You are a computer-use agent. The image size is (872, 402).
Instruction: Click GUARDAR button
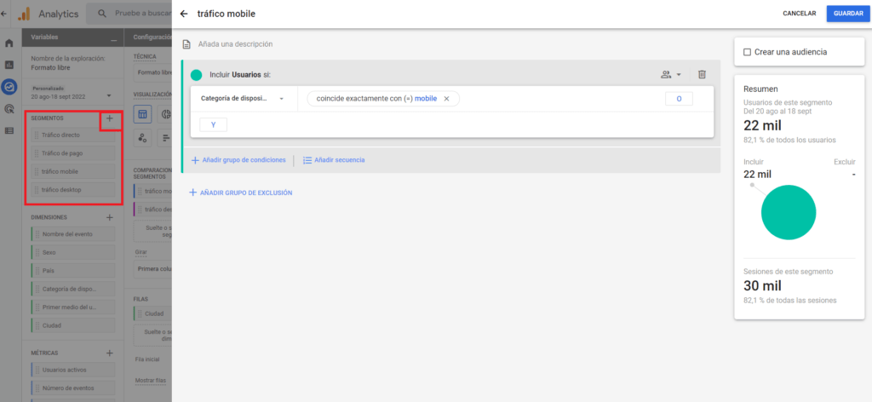[849, 14]
